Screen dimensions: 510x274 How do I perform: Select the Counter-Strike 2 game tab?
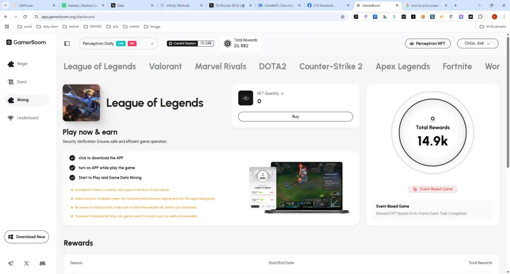point(331,67)
